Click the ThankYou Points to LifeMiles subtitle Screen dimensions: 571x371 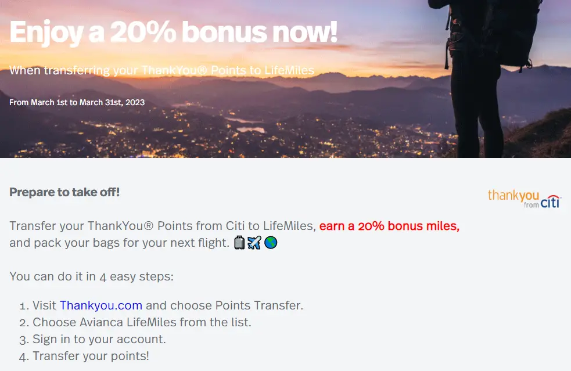pos(161,70)
